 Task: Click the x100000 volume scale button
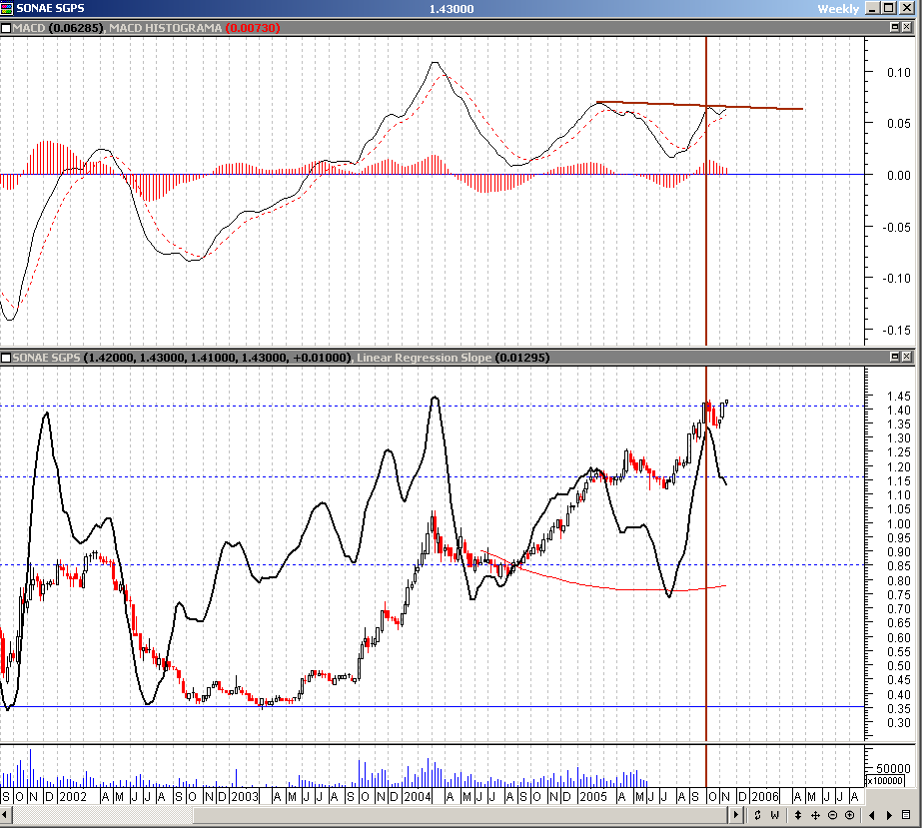(885, 781)
